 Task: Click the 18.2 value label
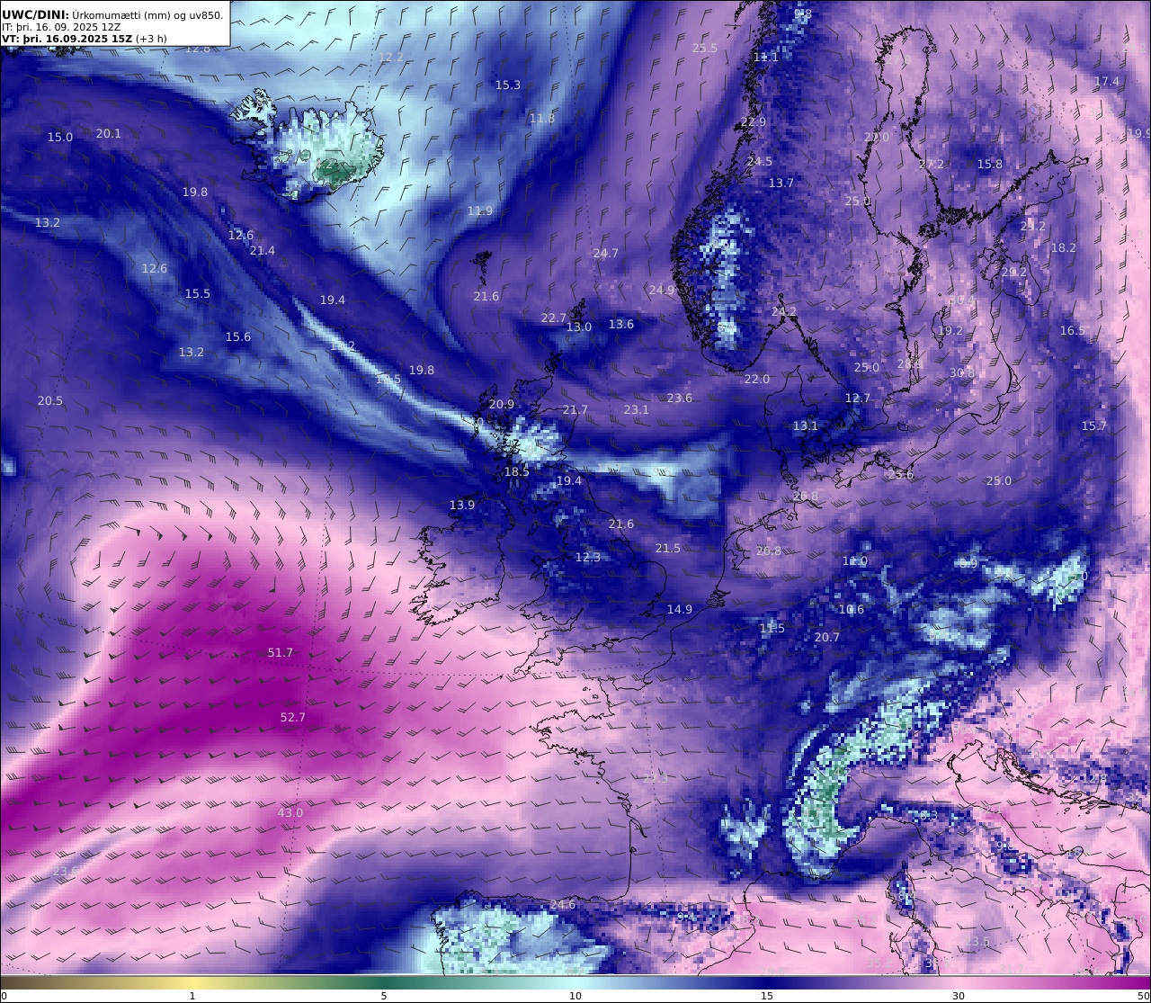point(1064,247)
